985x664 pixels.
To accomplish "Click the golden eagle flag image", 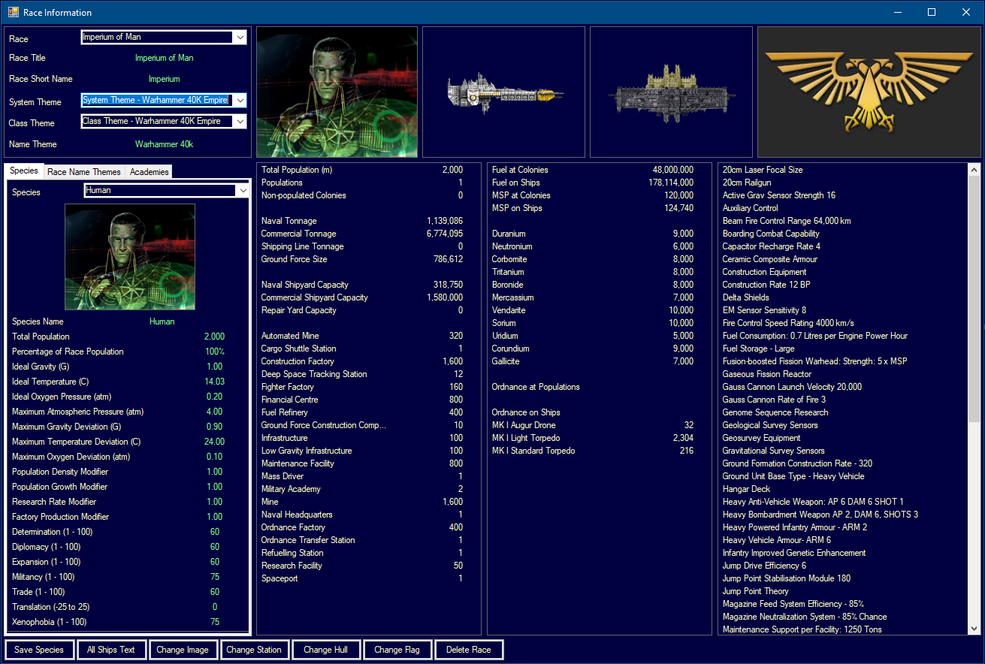I will click(869, 92).
